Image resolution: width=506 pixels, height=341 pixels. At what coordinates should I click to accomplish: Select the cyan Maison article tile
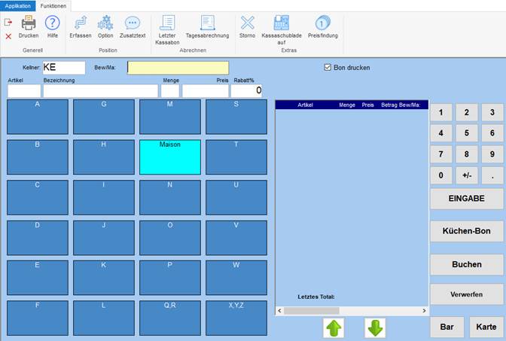tap(170, 157)
